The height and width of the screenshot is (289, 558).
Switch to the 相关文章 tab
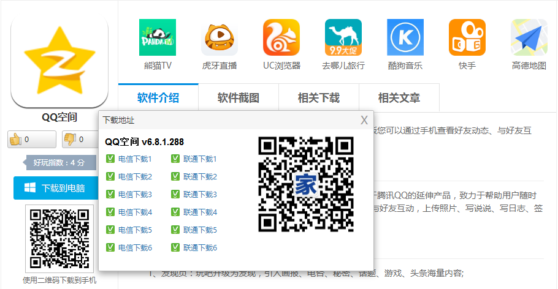pos(399,98)
